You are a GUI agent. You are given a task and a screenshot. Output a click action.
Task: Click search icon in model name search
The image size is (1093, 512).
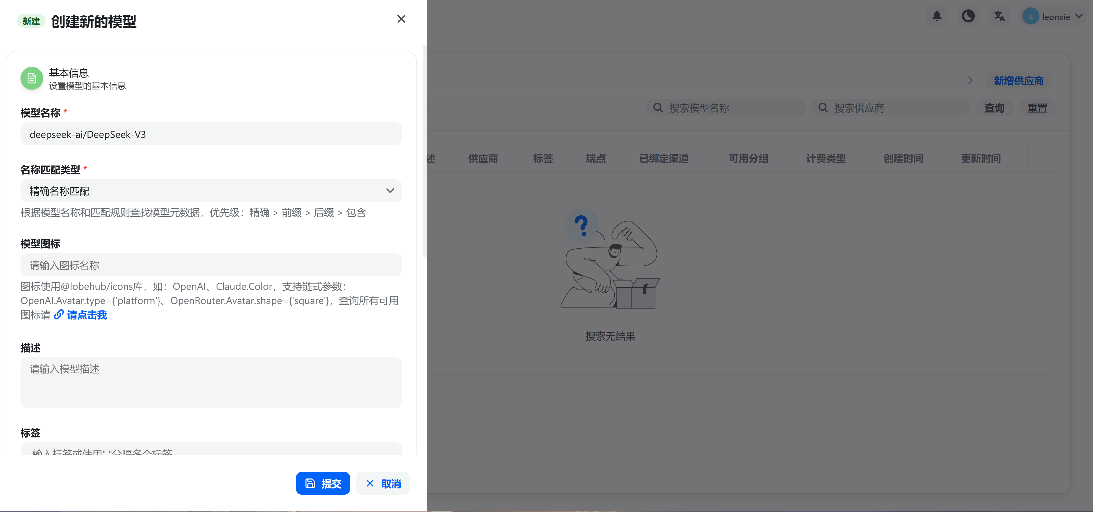pos(658,108)
